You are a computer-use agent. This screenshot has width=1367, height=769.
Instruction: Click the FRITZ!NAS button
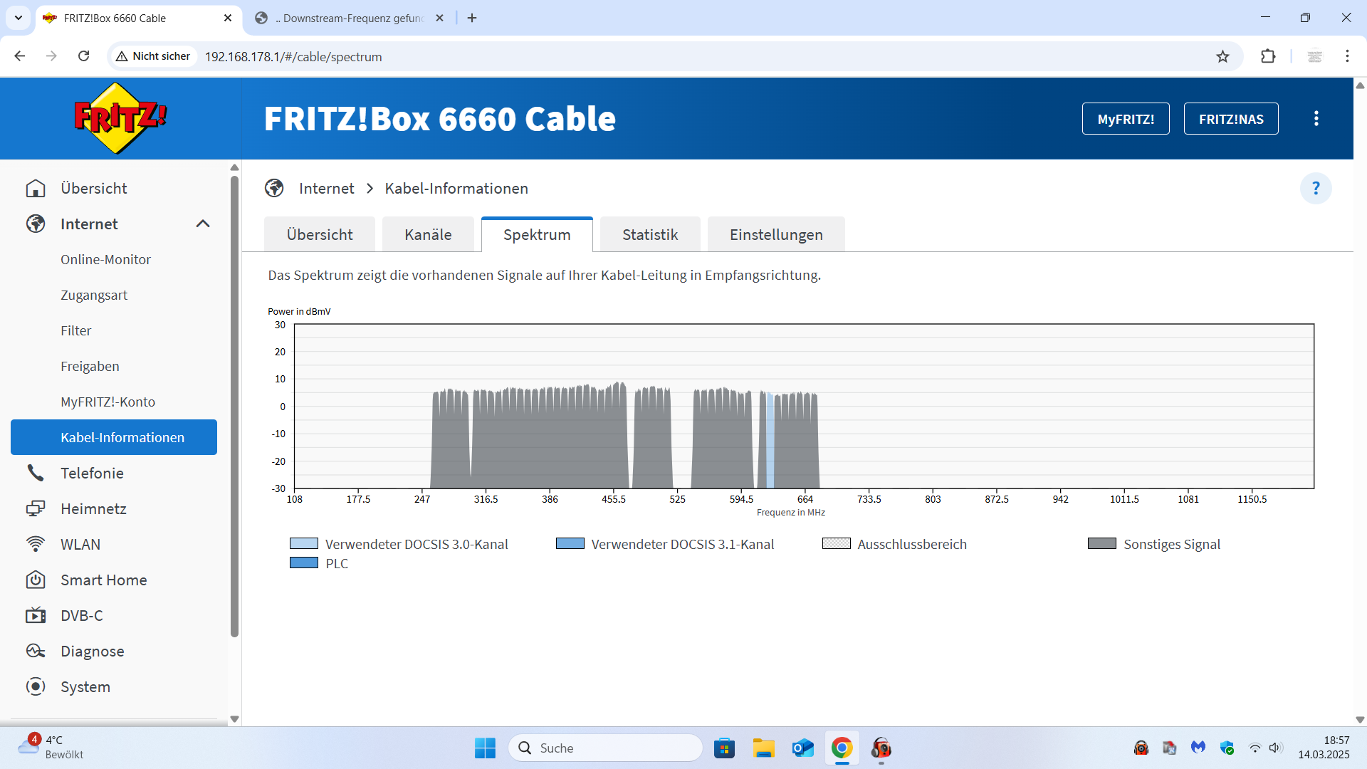[x=1230, y=119]
